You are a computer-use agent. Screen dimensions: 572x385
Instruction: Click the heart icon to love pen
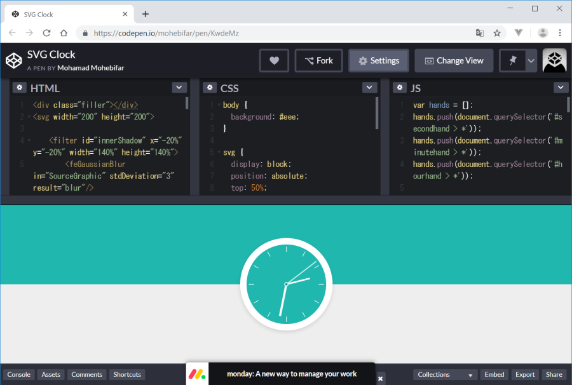click(274, 61)
